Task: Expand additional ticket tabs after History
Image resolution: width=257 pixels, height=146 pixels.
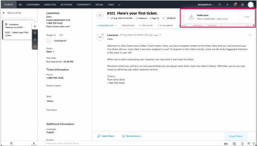Action: pos(221,26)
